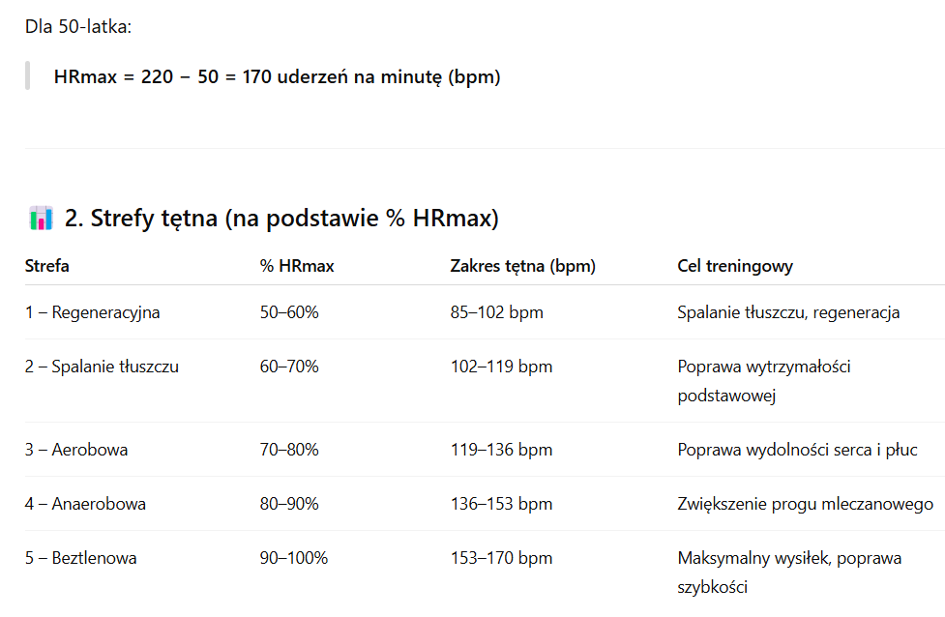Click the 85–102 bpm value
Screen dimensions: 945x617
[496, 312]
